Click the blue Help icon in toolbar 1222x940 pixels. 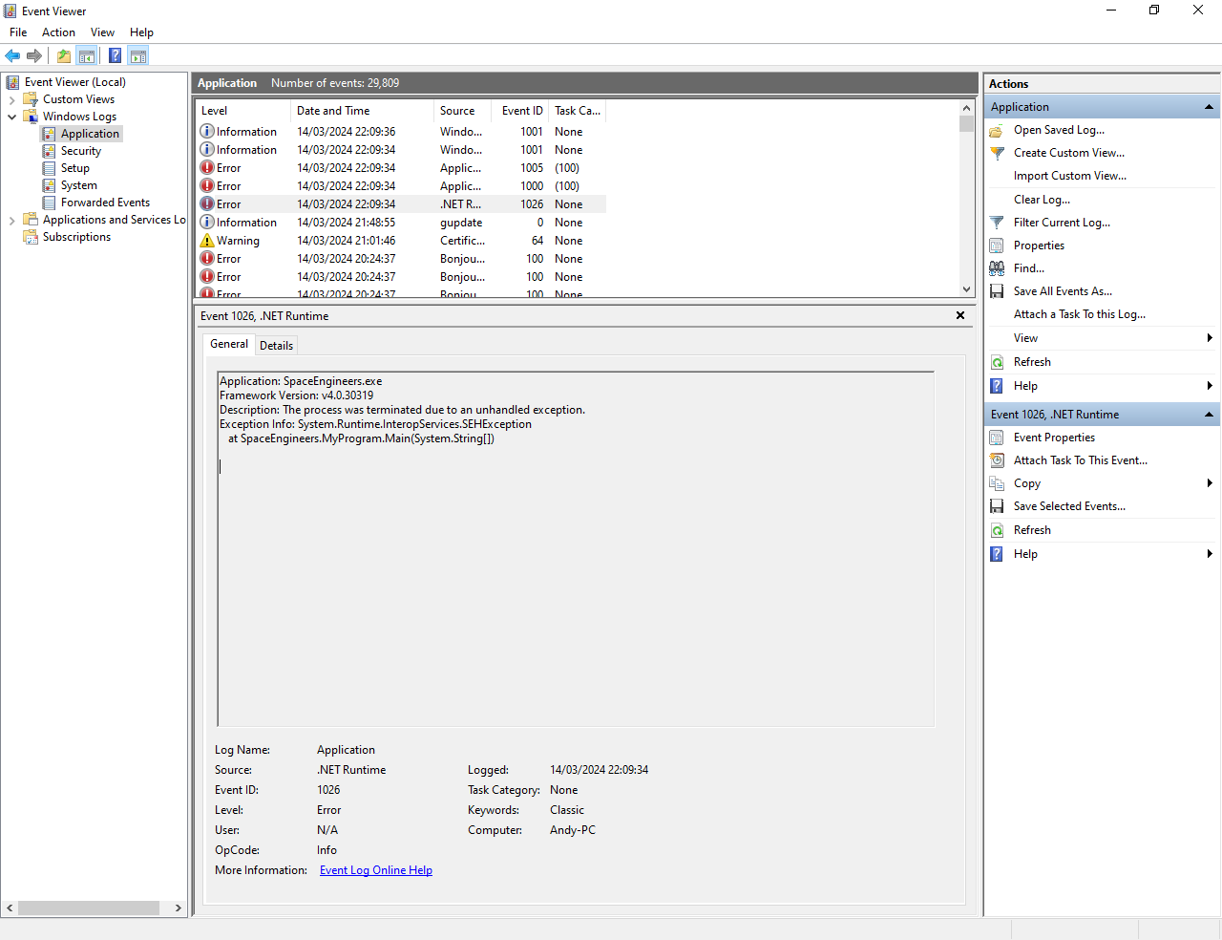(115, 55)
